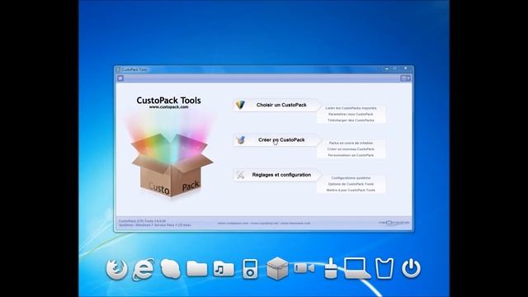Open the plain folder dock icon
528x297 pixels.
point(197,269)
